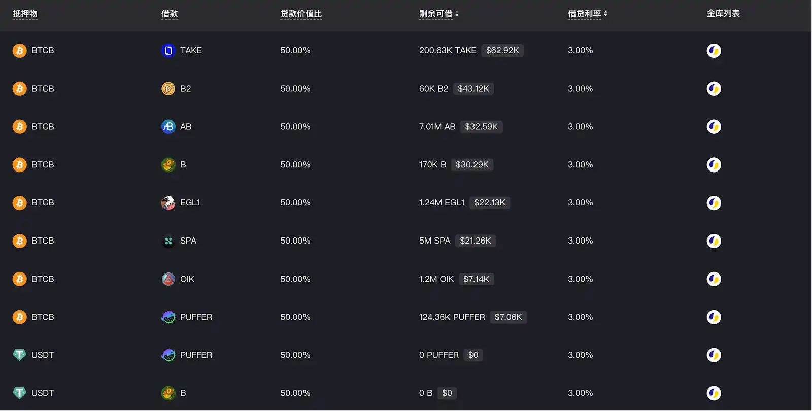The height and width of the screenshot is (411, 812).
Task: Click the TAKE token icon
Action: pos(168,51)
